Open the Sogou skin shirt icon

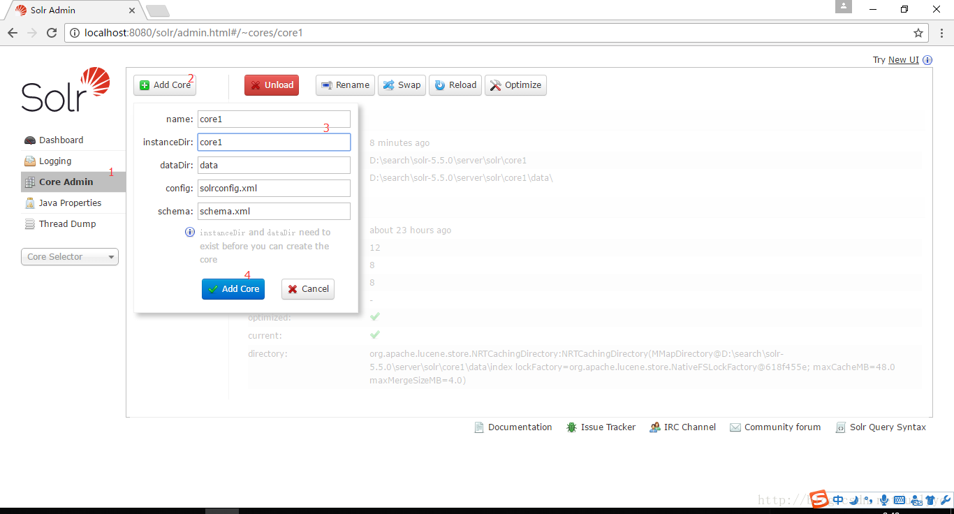tap(931, 500)
